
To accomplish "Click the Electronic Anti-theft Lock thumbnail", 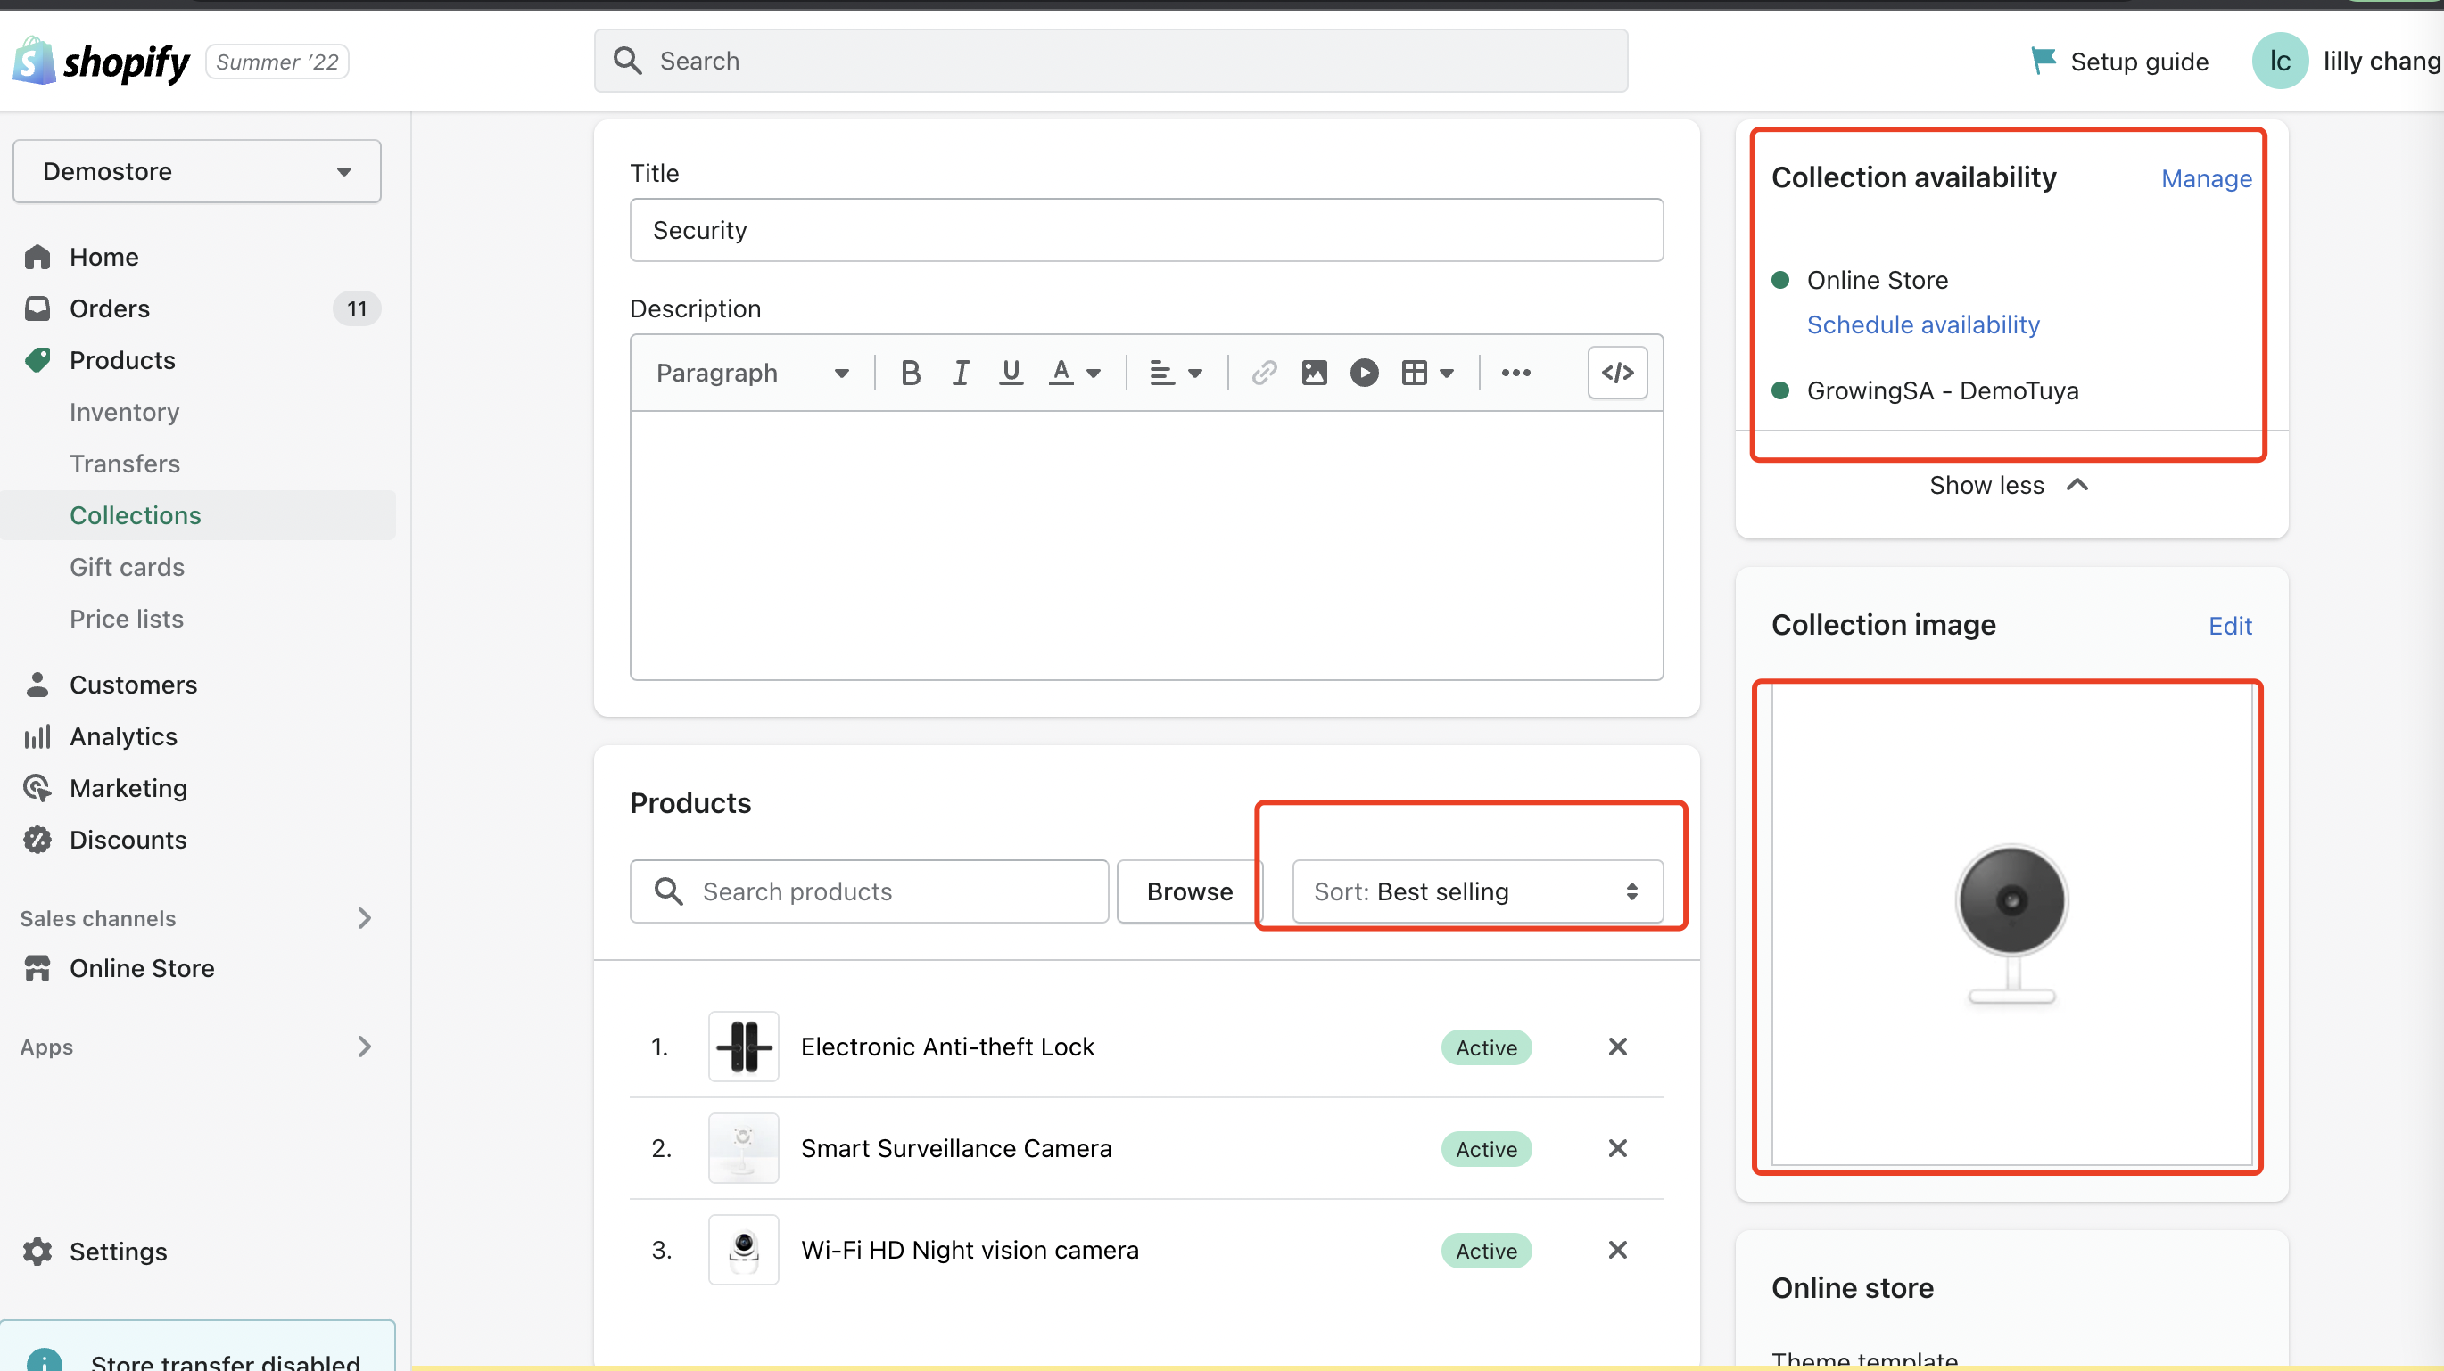I will (x=743, y=1047).
